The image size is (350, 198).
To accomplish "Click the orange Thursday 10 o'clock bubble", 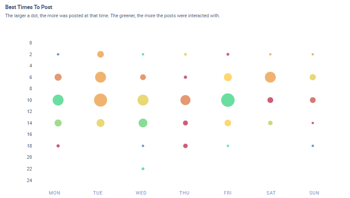I will pos(185,100).
